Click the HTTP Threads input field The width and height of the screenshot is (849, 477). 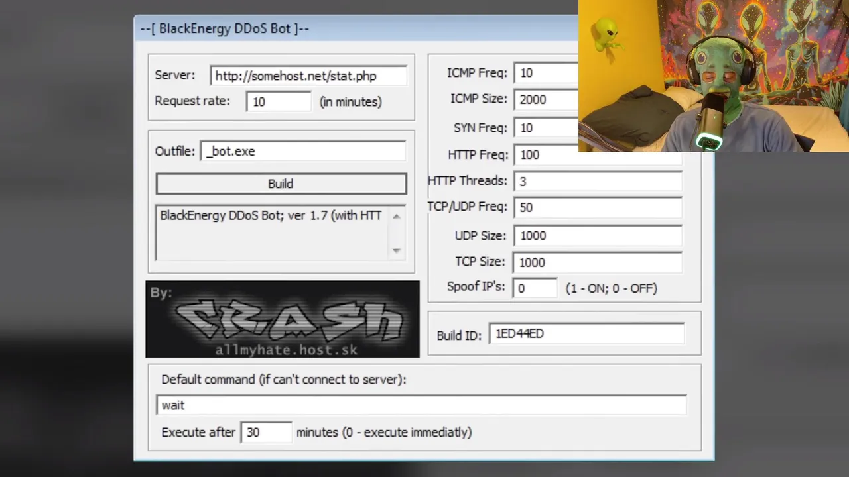tap(598, 182)
